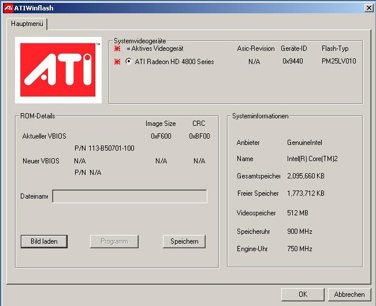376x306 pixels.
Task: Click the large red ATI logo image
Action: [x=58, y=70]
